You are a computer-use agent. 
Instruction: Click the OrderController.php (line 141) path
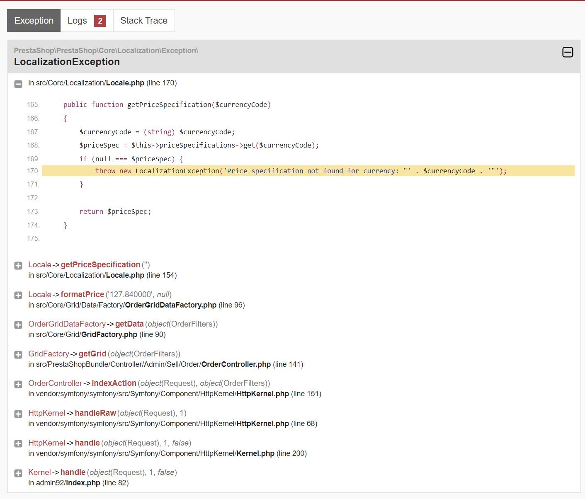[x=166, y=364]
